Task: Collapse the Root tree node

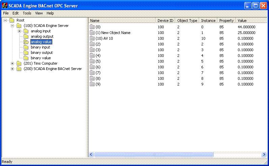Action: pos(5,20)
